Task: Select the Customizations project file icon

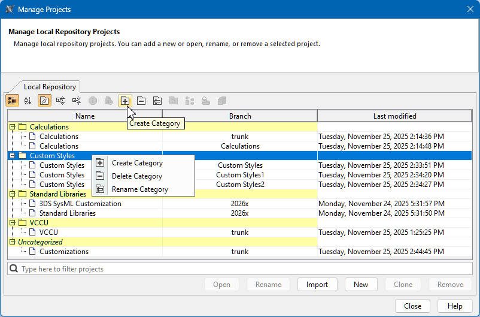Action: [x=33, y=252]
